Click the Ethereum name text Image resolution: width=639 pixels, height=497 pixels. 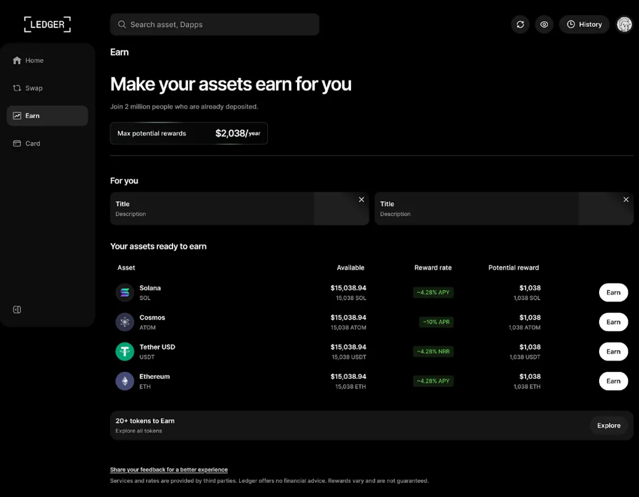[x=154, y=377]
